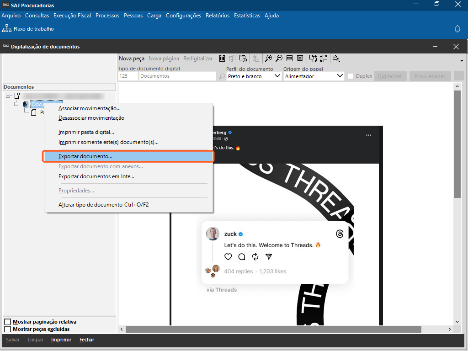Screen dimensions: 468x351
Task: Click the Threads logo icon in the post
Action: [340, 234]
